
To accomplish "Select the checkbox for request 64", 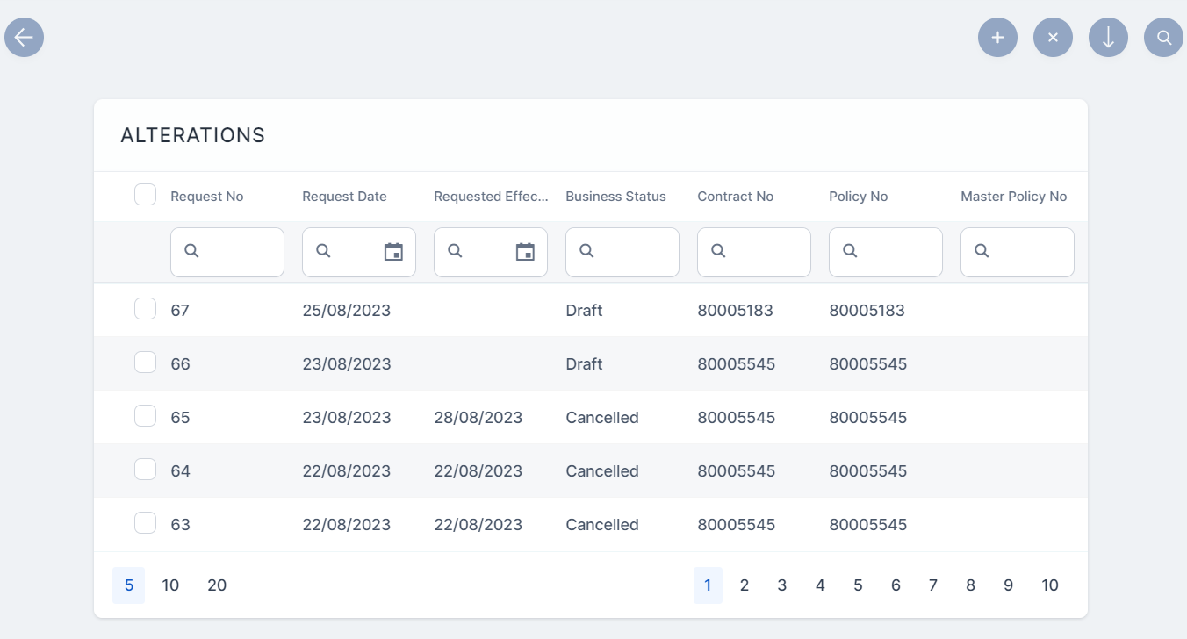I will tap(145, 470).
